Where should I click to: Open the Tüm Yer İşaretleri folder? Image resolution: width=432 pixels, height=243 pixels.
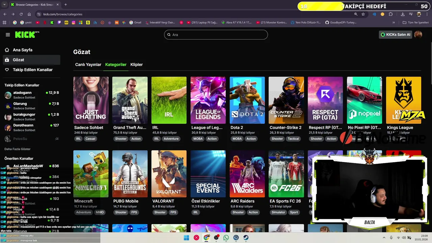[416, 23]
